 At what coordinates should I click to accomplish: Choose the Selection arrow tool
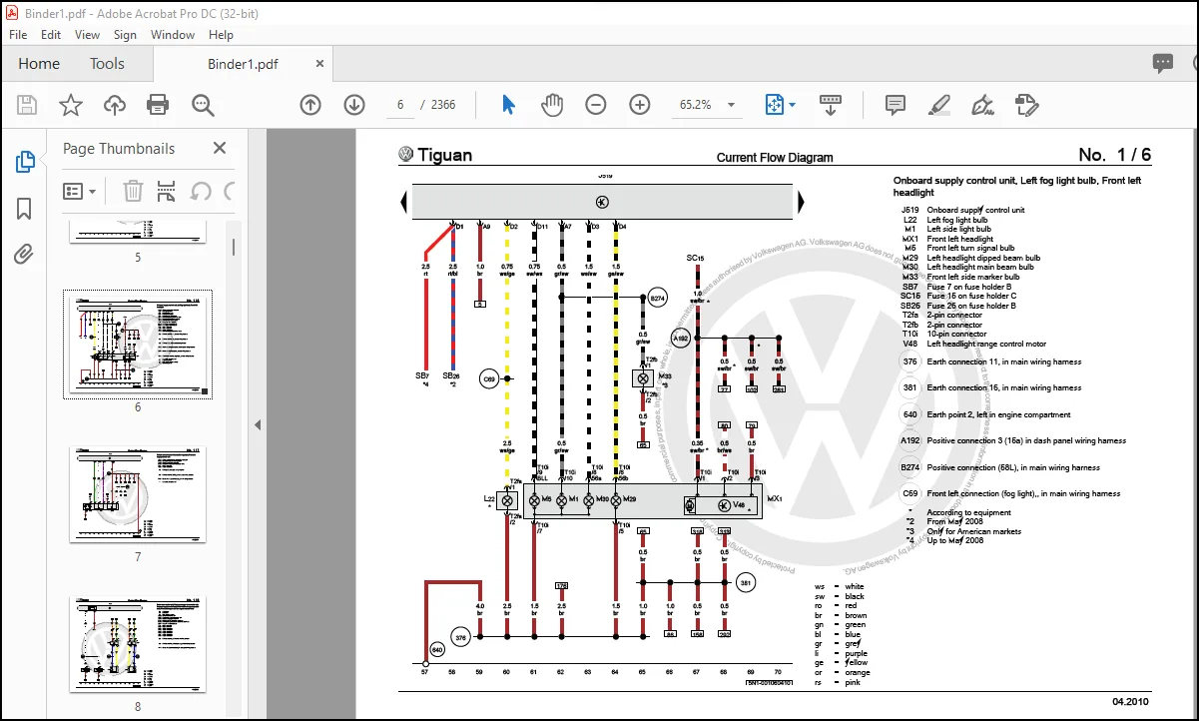click(x=508, y=105)
